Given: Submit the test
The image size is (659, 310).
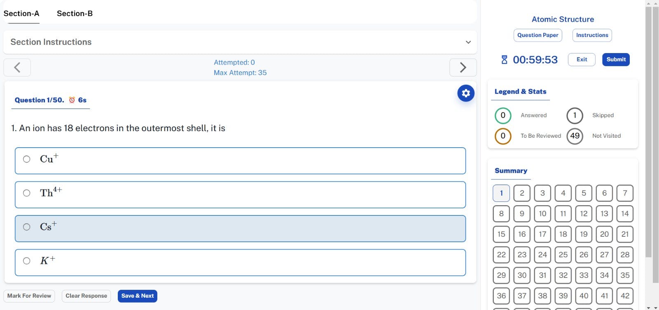Looking at the screenshot, I should click(616, 60).
